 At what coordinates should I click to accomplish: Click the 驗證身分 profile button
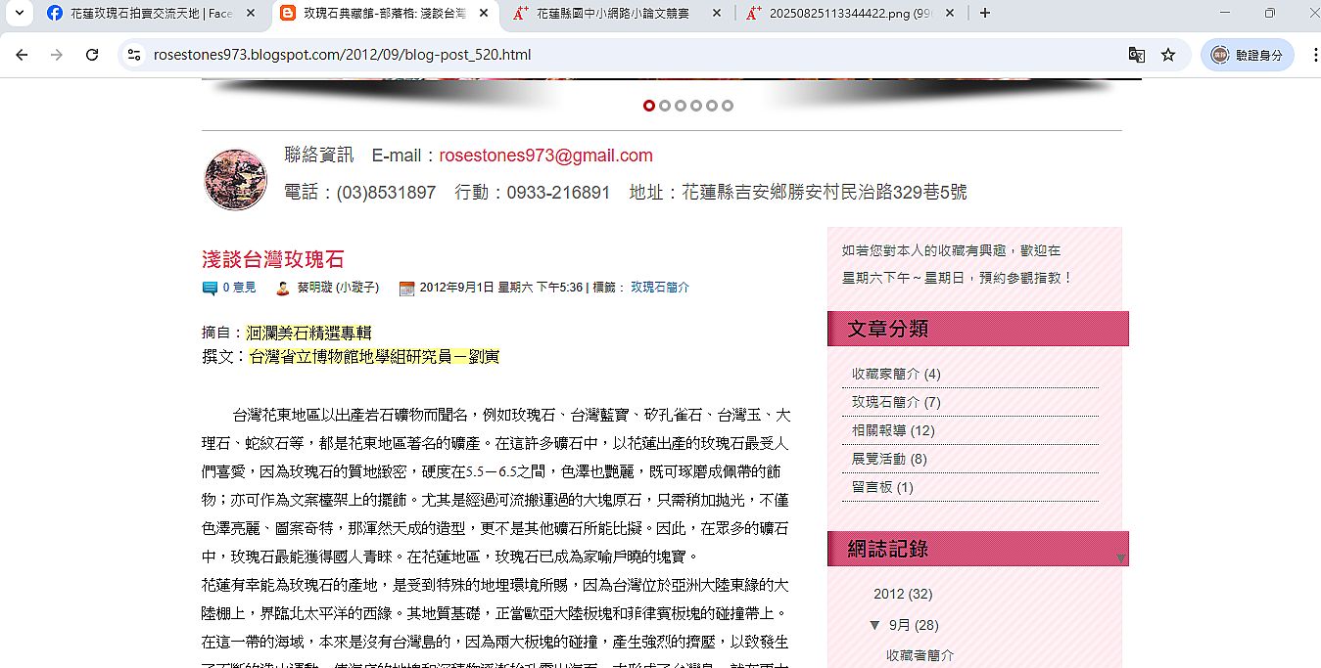pos(1248,55)
